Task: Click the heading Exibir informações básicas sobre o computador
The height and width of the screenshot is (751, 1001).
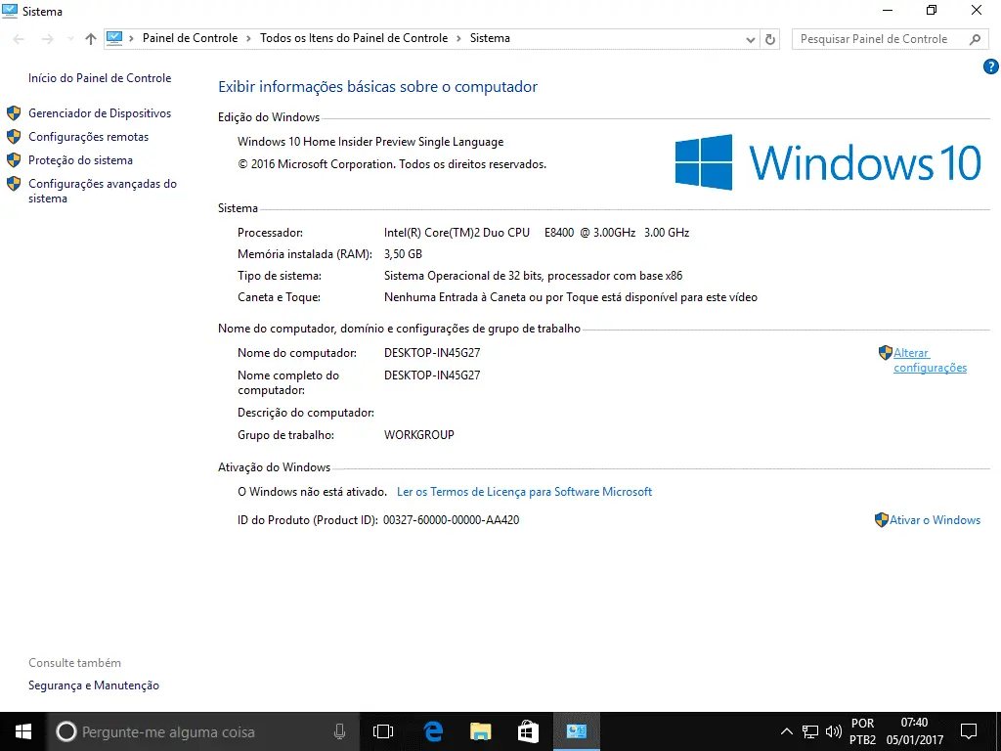Action: pyautogui.click(x=378, y=87)
